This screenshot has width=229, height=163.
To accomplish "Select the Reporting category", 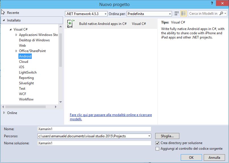I will point(26,78).
